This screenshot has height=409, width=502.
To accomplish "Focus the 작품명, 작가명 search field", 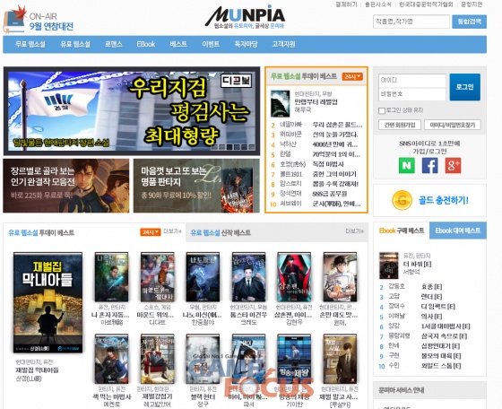I will 411,22.
